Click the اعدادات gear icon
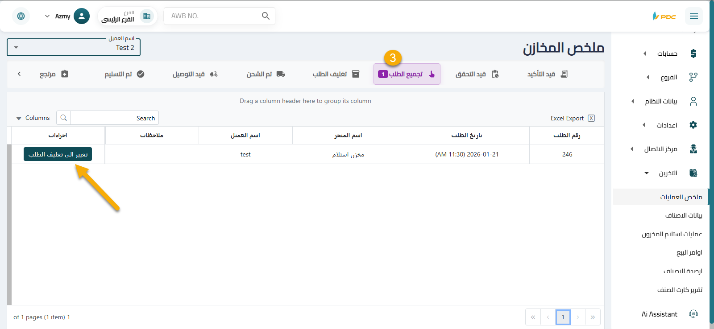 click(x=693, y=125)
